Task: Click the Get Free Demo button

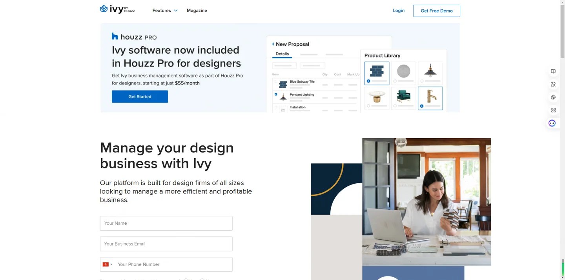Action: (x=437, y=11)
